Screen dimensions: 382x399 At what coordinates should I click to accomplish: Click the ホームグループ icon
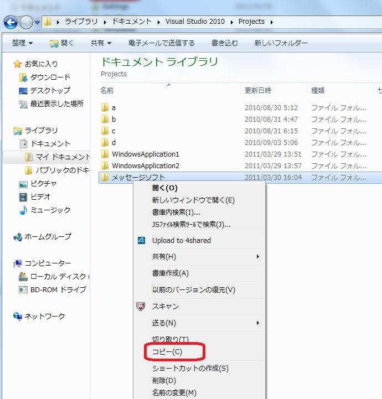tap(18, 237)
